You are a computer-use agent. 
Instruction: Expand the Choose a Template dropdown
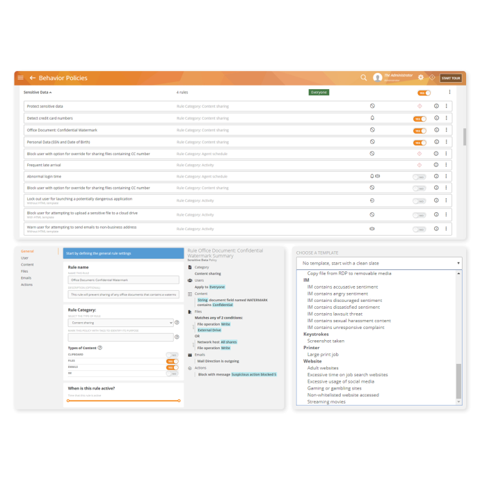[x=378, y=263]
